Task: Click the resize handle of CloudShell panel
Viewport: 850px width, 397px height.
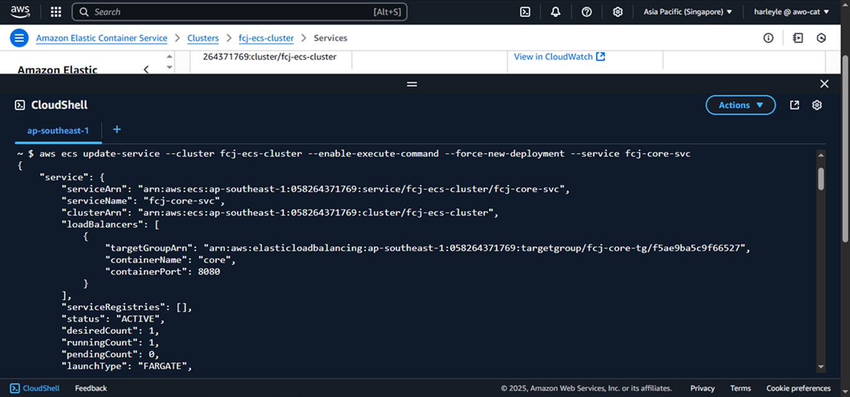Action: [412, 84]
